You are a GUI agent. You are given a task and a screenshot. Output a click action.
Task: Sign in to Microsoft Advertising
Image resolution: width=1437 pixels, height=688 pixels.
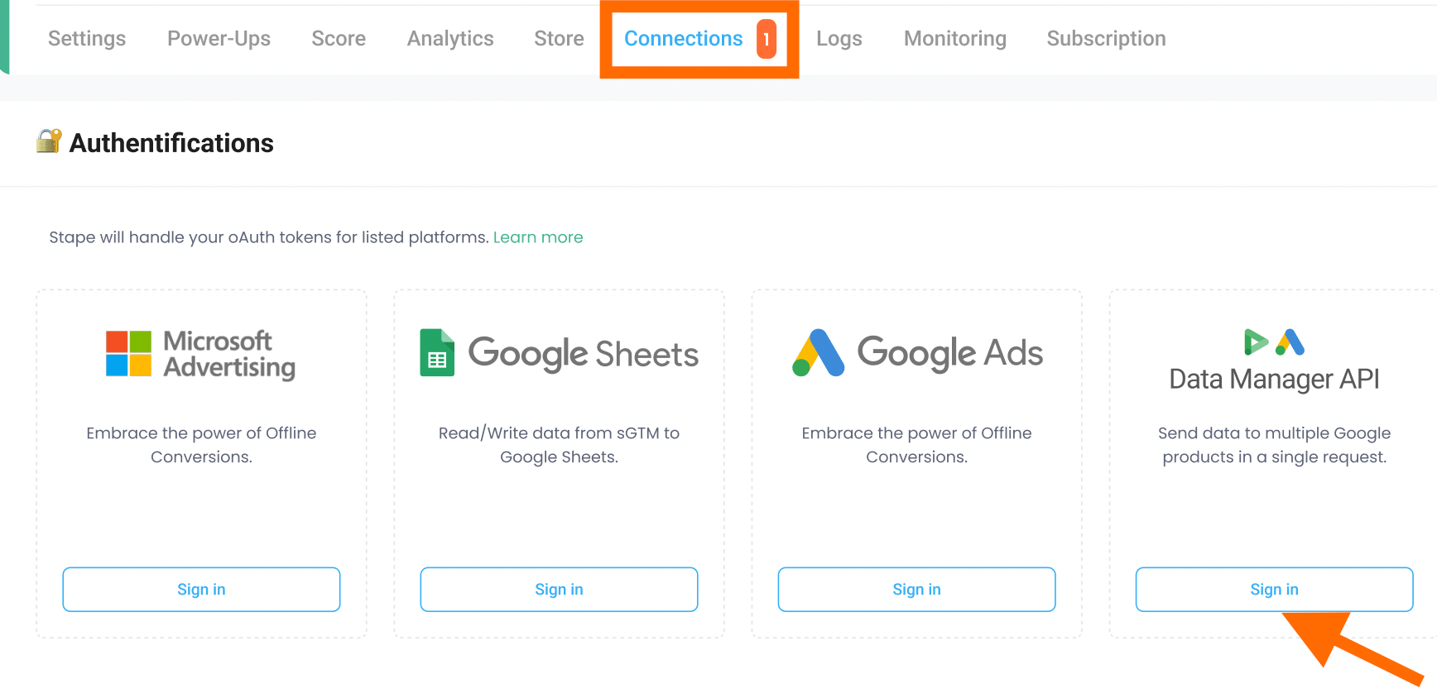coord(201,590)
